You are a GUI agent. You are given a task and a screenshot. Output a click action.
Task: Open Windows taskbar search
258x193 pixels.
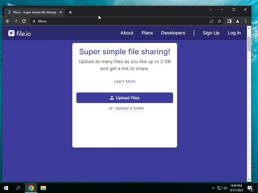pyautogui.click(x=18, y=188)
